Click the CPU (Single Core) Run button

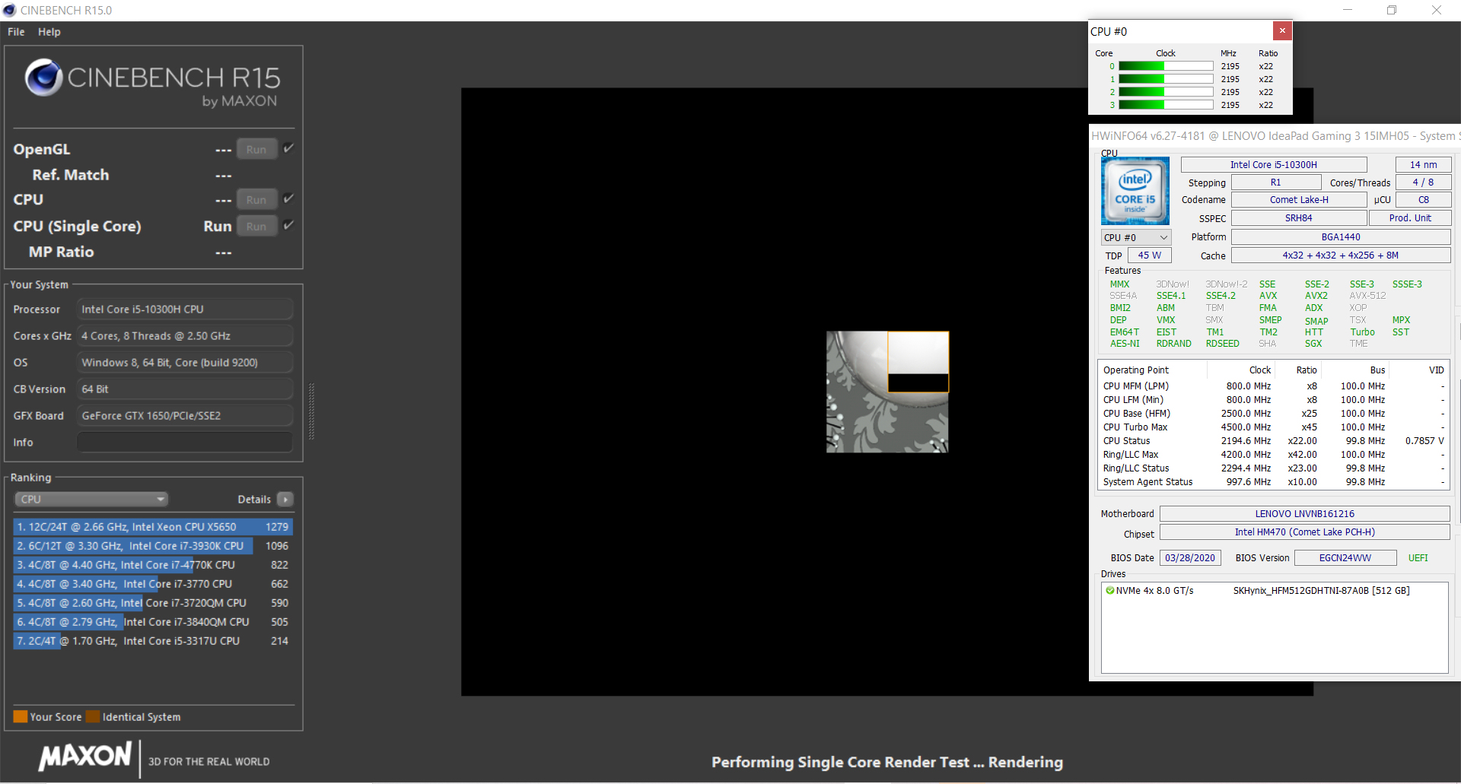(256, 227)
